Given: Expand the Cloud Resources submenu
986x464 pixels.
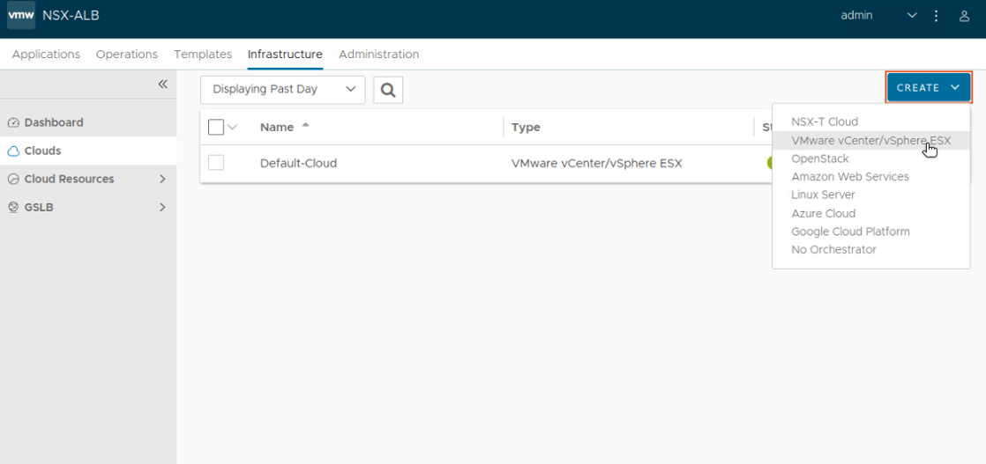Looking at the screenshot, I should point(162,179).
